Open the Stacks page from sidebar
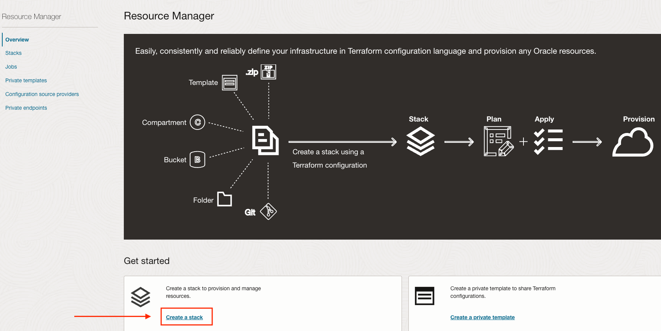 tap(13, 53)
